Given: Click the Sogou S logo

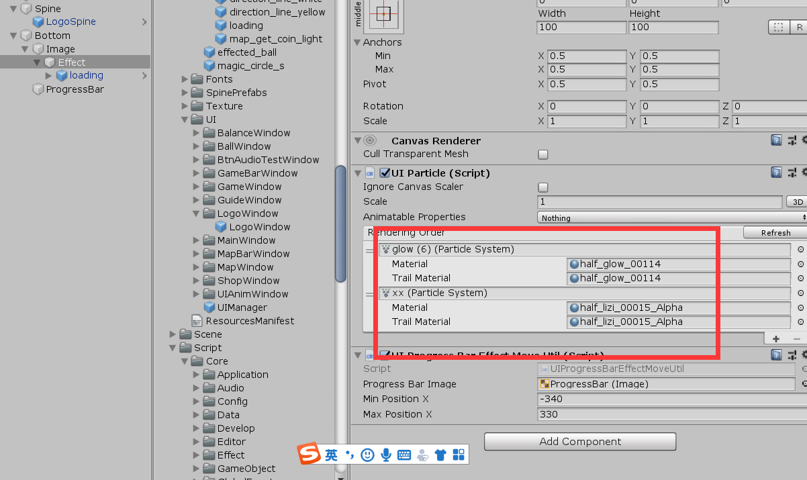Looking at the screenshot, I should click(x=310, y=454).
